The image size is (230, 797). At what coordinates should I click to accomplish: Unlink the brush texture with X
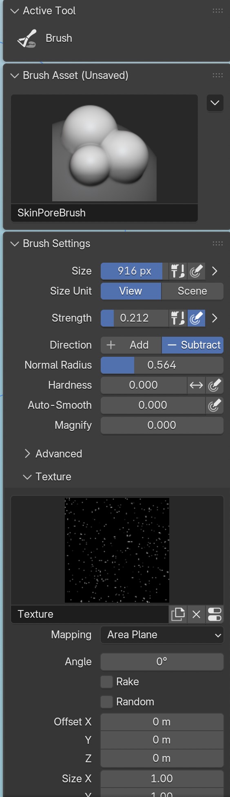coord(196,614)
